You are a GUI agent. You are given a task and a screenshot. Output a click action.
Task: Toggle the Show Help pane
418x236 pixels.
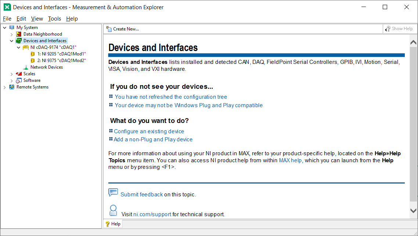click(400, 28)
